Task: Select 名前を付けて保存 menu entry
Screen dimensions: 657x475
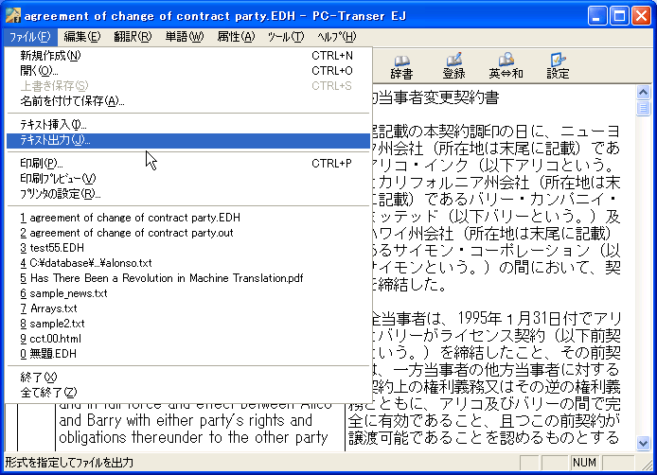Action: (72, 101)
